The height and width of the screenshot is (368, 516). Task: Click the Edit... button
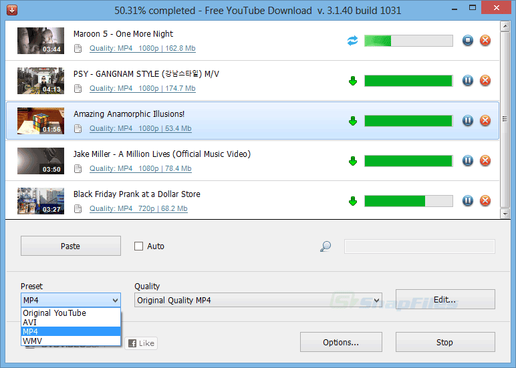(445, 299)
